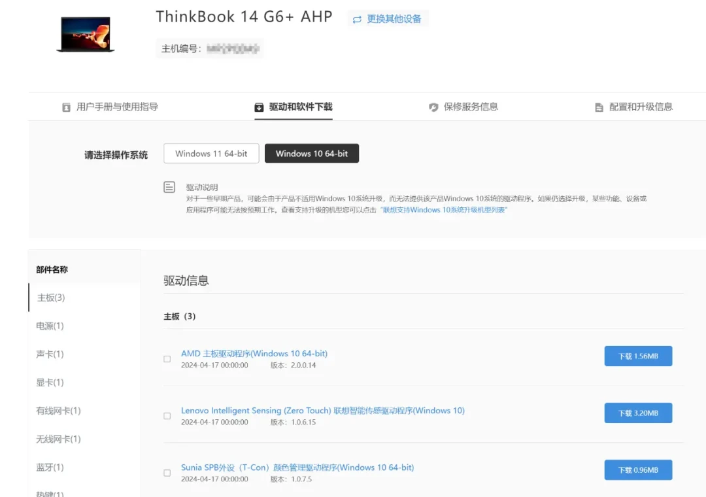706x497 pixels.
Task: Select 蓝牙(1) in component list
Action: 50,468
